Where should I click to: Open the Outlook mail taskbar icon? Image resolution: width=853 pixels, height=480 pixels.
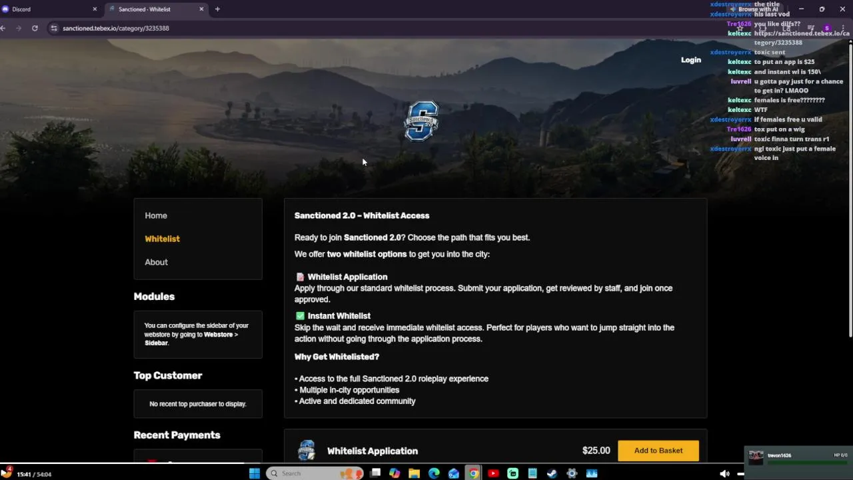click(x=454, y=473)
